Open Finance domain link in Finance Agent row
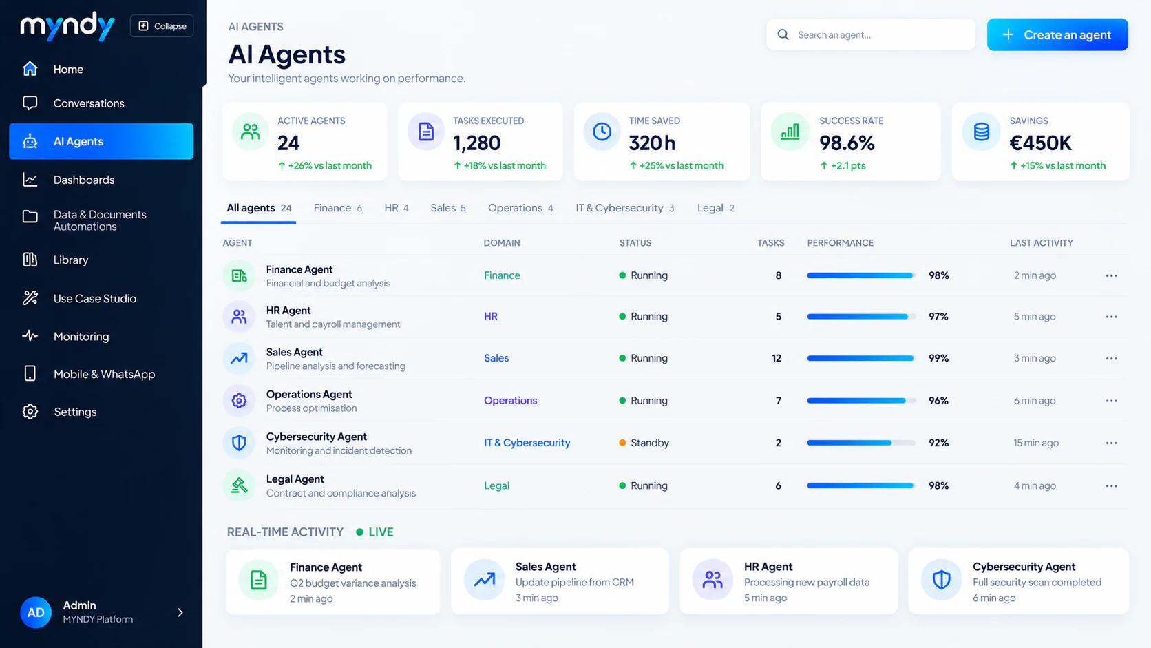 (502, 275)
